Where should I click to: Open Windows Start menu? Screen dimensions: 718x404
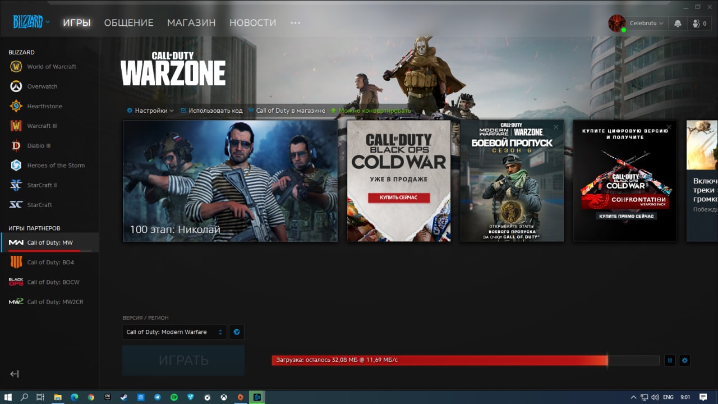pos(8,397)
